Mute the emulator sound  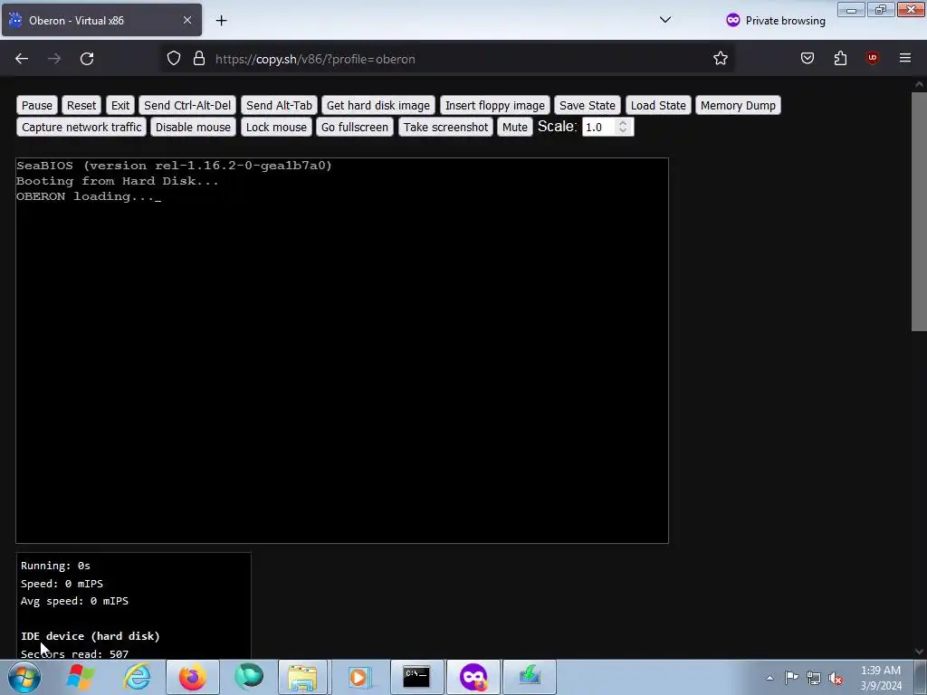pyautogui.click(x=515, y=127)
